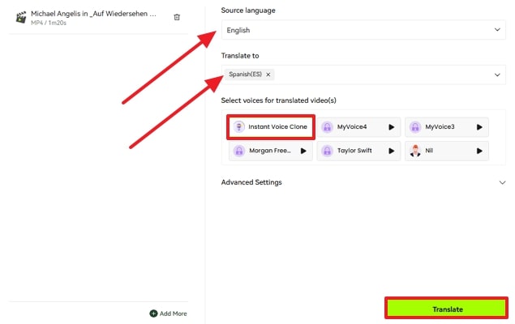Screen dimensions: 515x324
Task: Start translation with the Translate button
Action: pyautogui.click(x=447, y=309)
